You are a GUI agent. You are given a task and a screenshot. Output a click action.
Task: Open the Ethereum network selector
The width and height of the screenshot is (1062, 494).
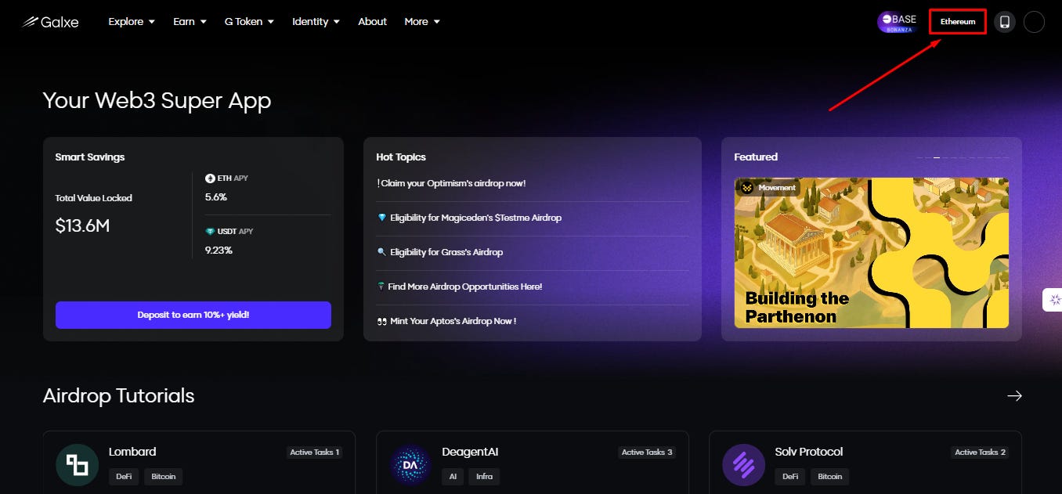click(x=958, y=22)
